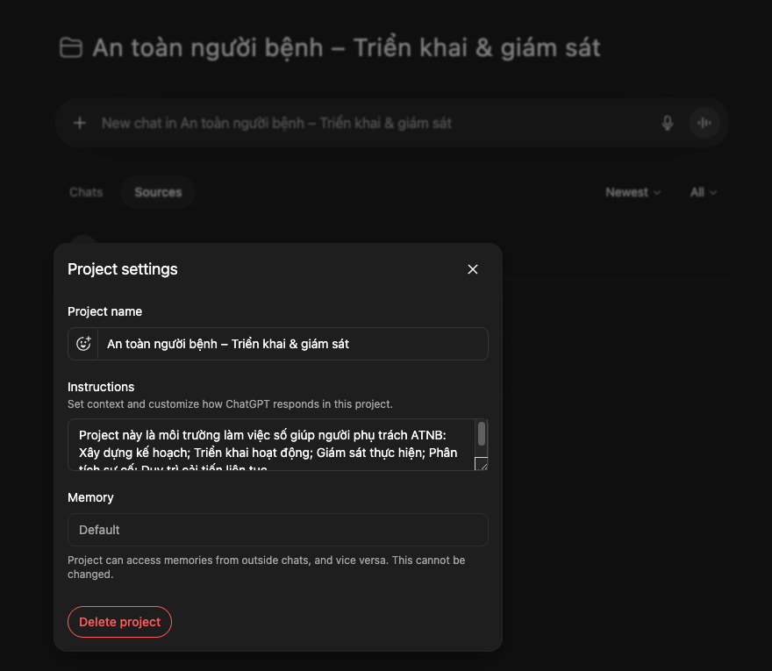This screenshot has width=772, height=671.
Task: Click the Delete project button
Action: tap(119, 622)
